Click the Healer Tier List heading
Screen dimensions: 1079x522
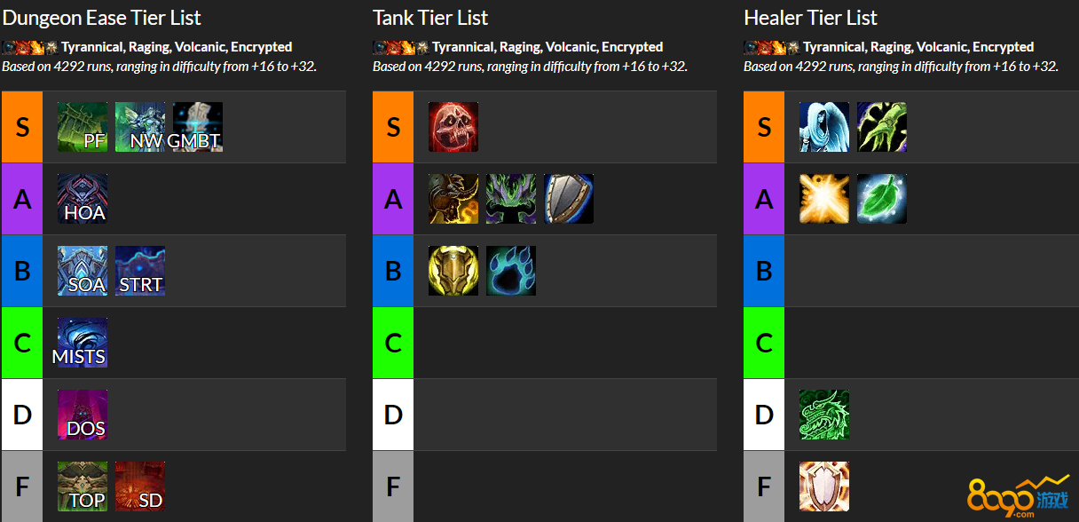[810, 18]
